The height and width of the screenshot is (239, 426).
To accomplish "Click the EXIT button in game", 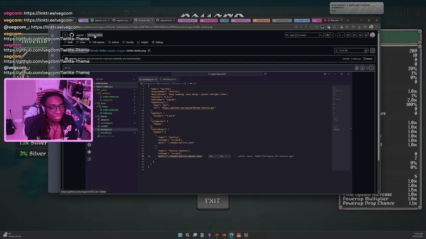I will (213, 201).
